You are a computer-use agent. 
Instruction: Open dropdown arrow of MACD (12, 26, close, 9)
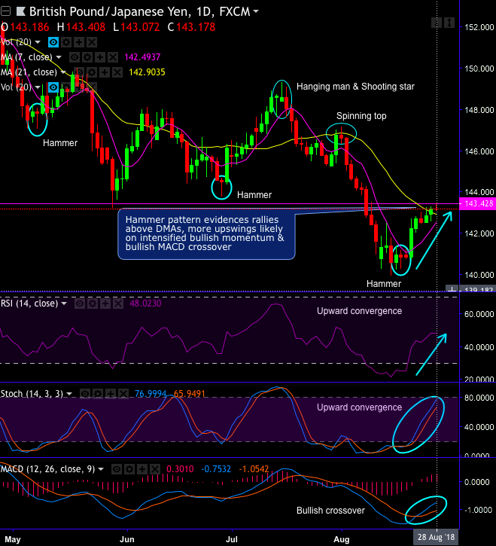click(101, 469)
